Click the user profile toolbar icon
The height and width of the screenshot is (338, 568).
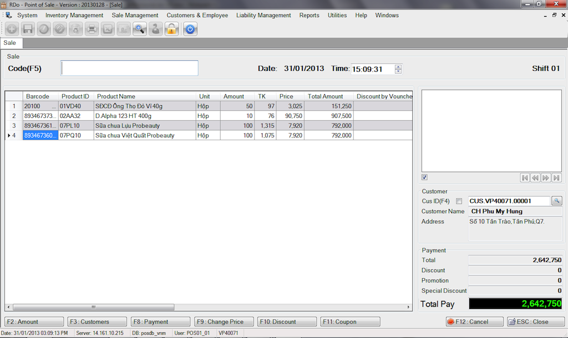click(156, 29)
